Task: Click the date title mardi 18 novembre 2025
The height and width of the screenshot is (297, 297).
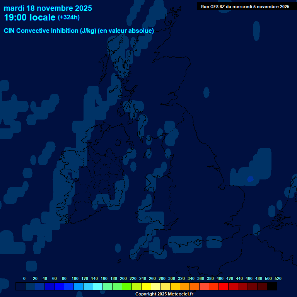Action: tap(48, 8)
